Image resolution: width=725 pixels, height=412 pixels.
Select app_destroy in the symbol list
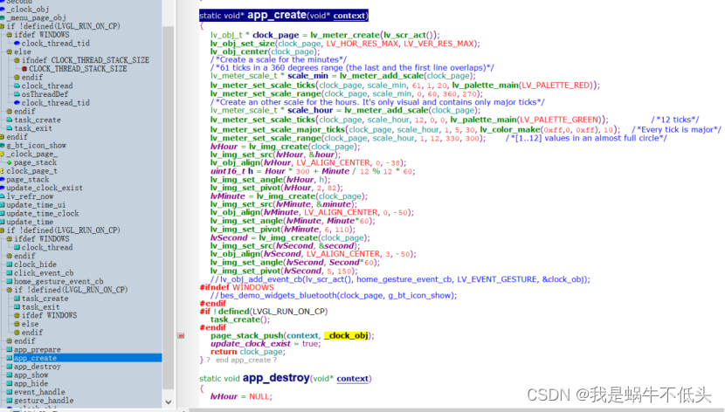(37, 367)
